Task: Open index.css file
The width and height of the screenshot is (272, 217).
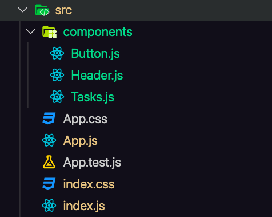Action: tap(89, 184)
